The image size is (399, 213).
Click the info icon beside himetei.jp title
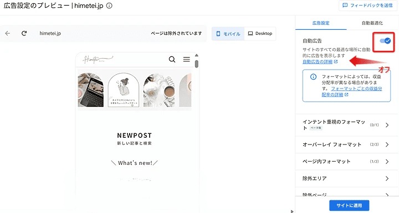109,6
